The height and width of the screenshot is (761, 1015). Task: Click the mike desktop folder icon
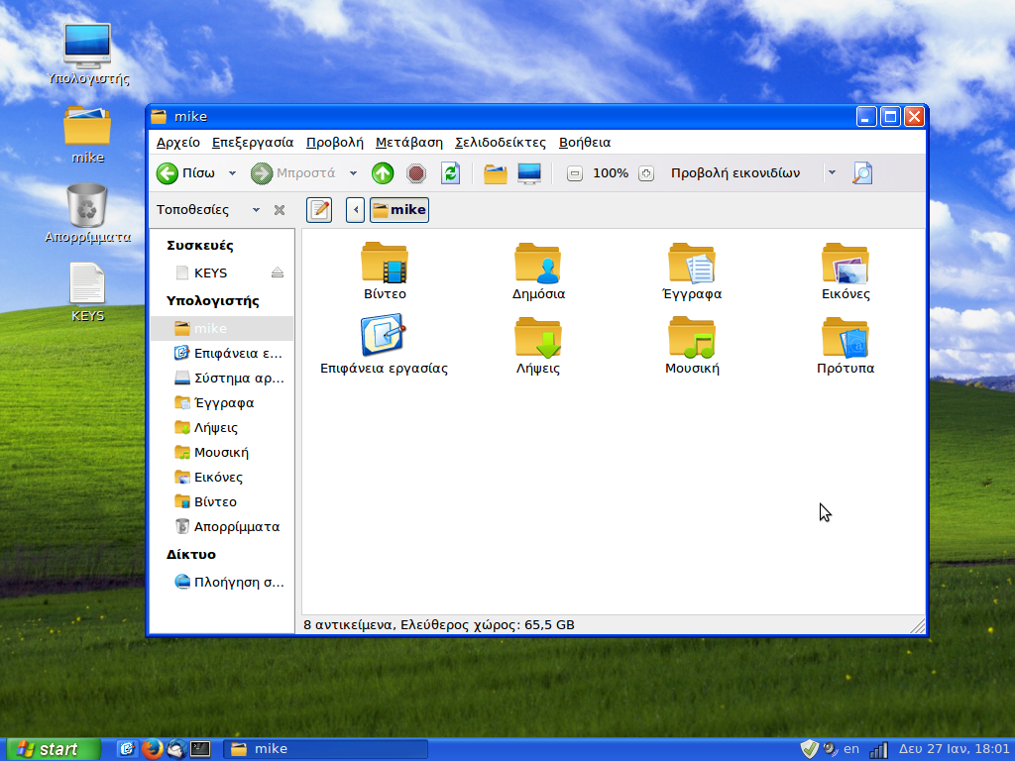[x=87, y=126]
